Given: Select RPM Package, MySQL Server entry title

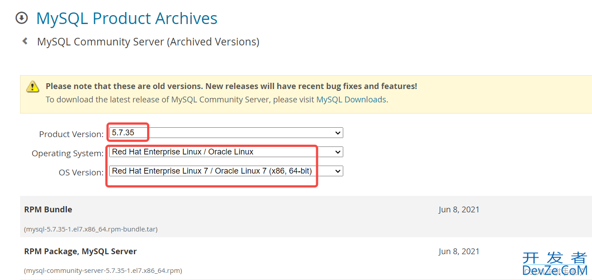Looking at the screenshot, I should [80, 252].
